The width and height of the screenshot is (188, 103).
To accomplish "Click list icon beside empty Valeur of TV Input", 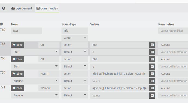I will click(152, 95).
